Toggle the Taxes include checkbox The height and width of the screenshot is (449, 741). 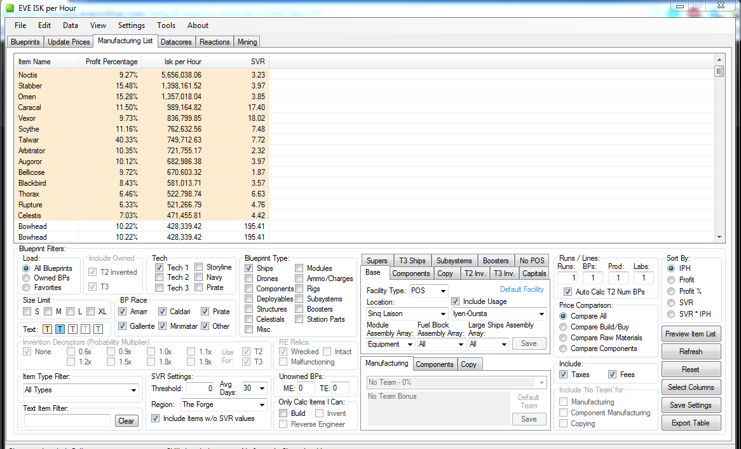pyautogui.click(x=563, y=374)
